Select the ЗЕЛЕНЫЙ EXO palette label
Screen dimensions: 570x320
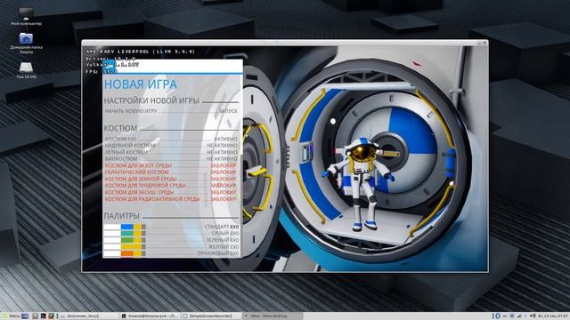(223, 240)
